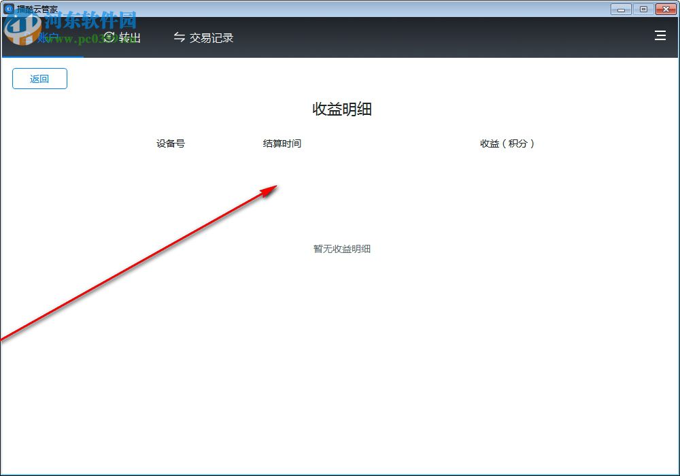The image size is (680, 476).
Task: Click the exchange arrows icon beside 交易记录
Action: (178, 37)
